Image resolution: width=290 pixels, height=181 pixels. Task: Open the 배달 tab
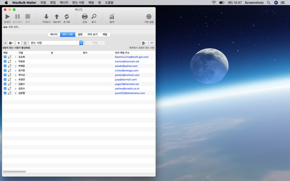pyautogui.click(x=105, y=34)
